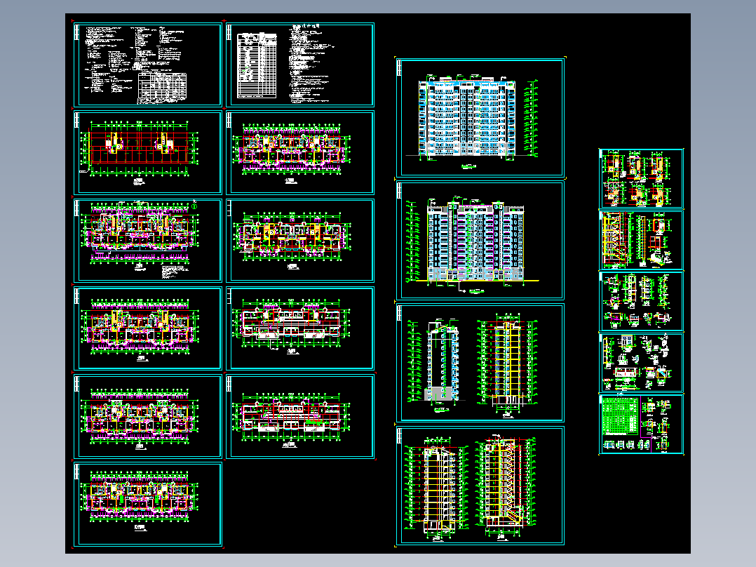Select the elevation sheet with the yellow ground line
This screenshot has height=567, width=756.
480,240
